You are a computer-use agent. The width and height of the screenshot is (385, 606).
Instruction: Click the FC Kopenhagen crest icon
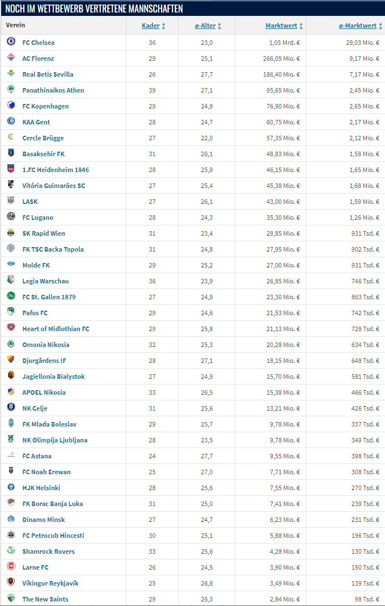click(11, 105)
